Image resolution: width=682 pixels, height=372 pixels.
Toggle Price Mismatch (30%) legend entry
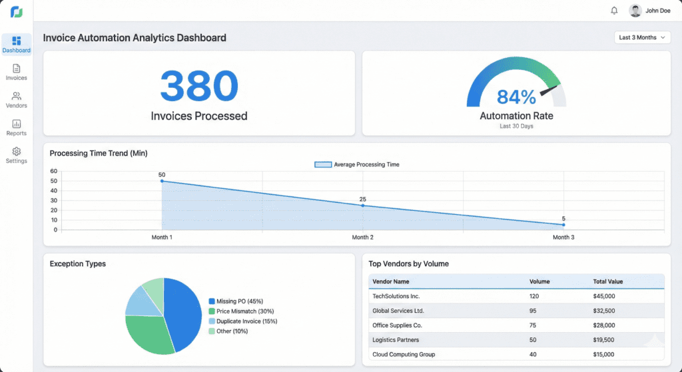pyautogui.click(x=240, y=311)
